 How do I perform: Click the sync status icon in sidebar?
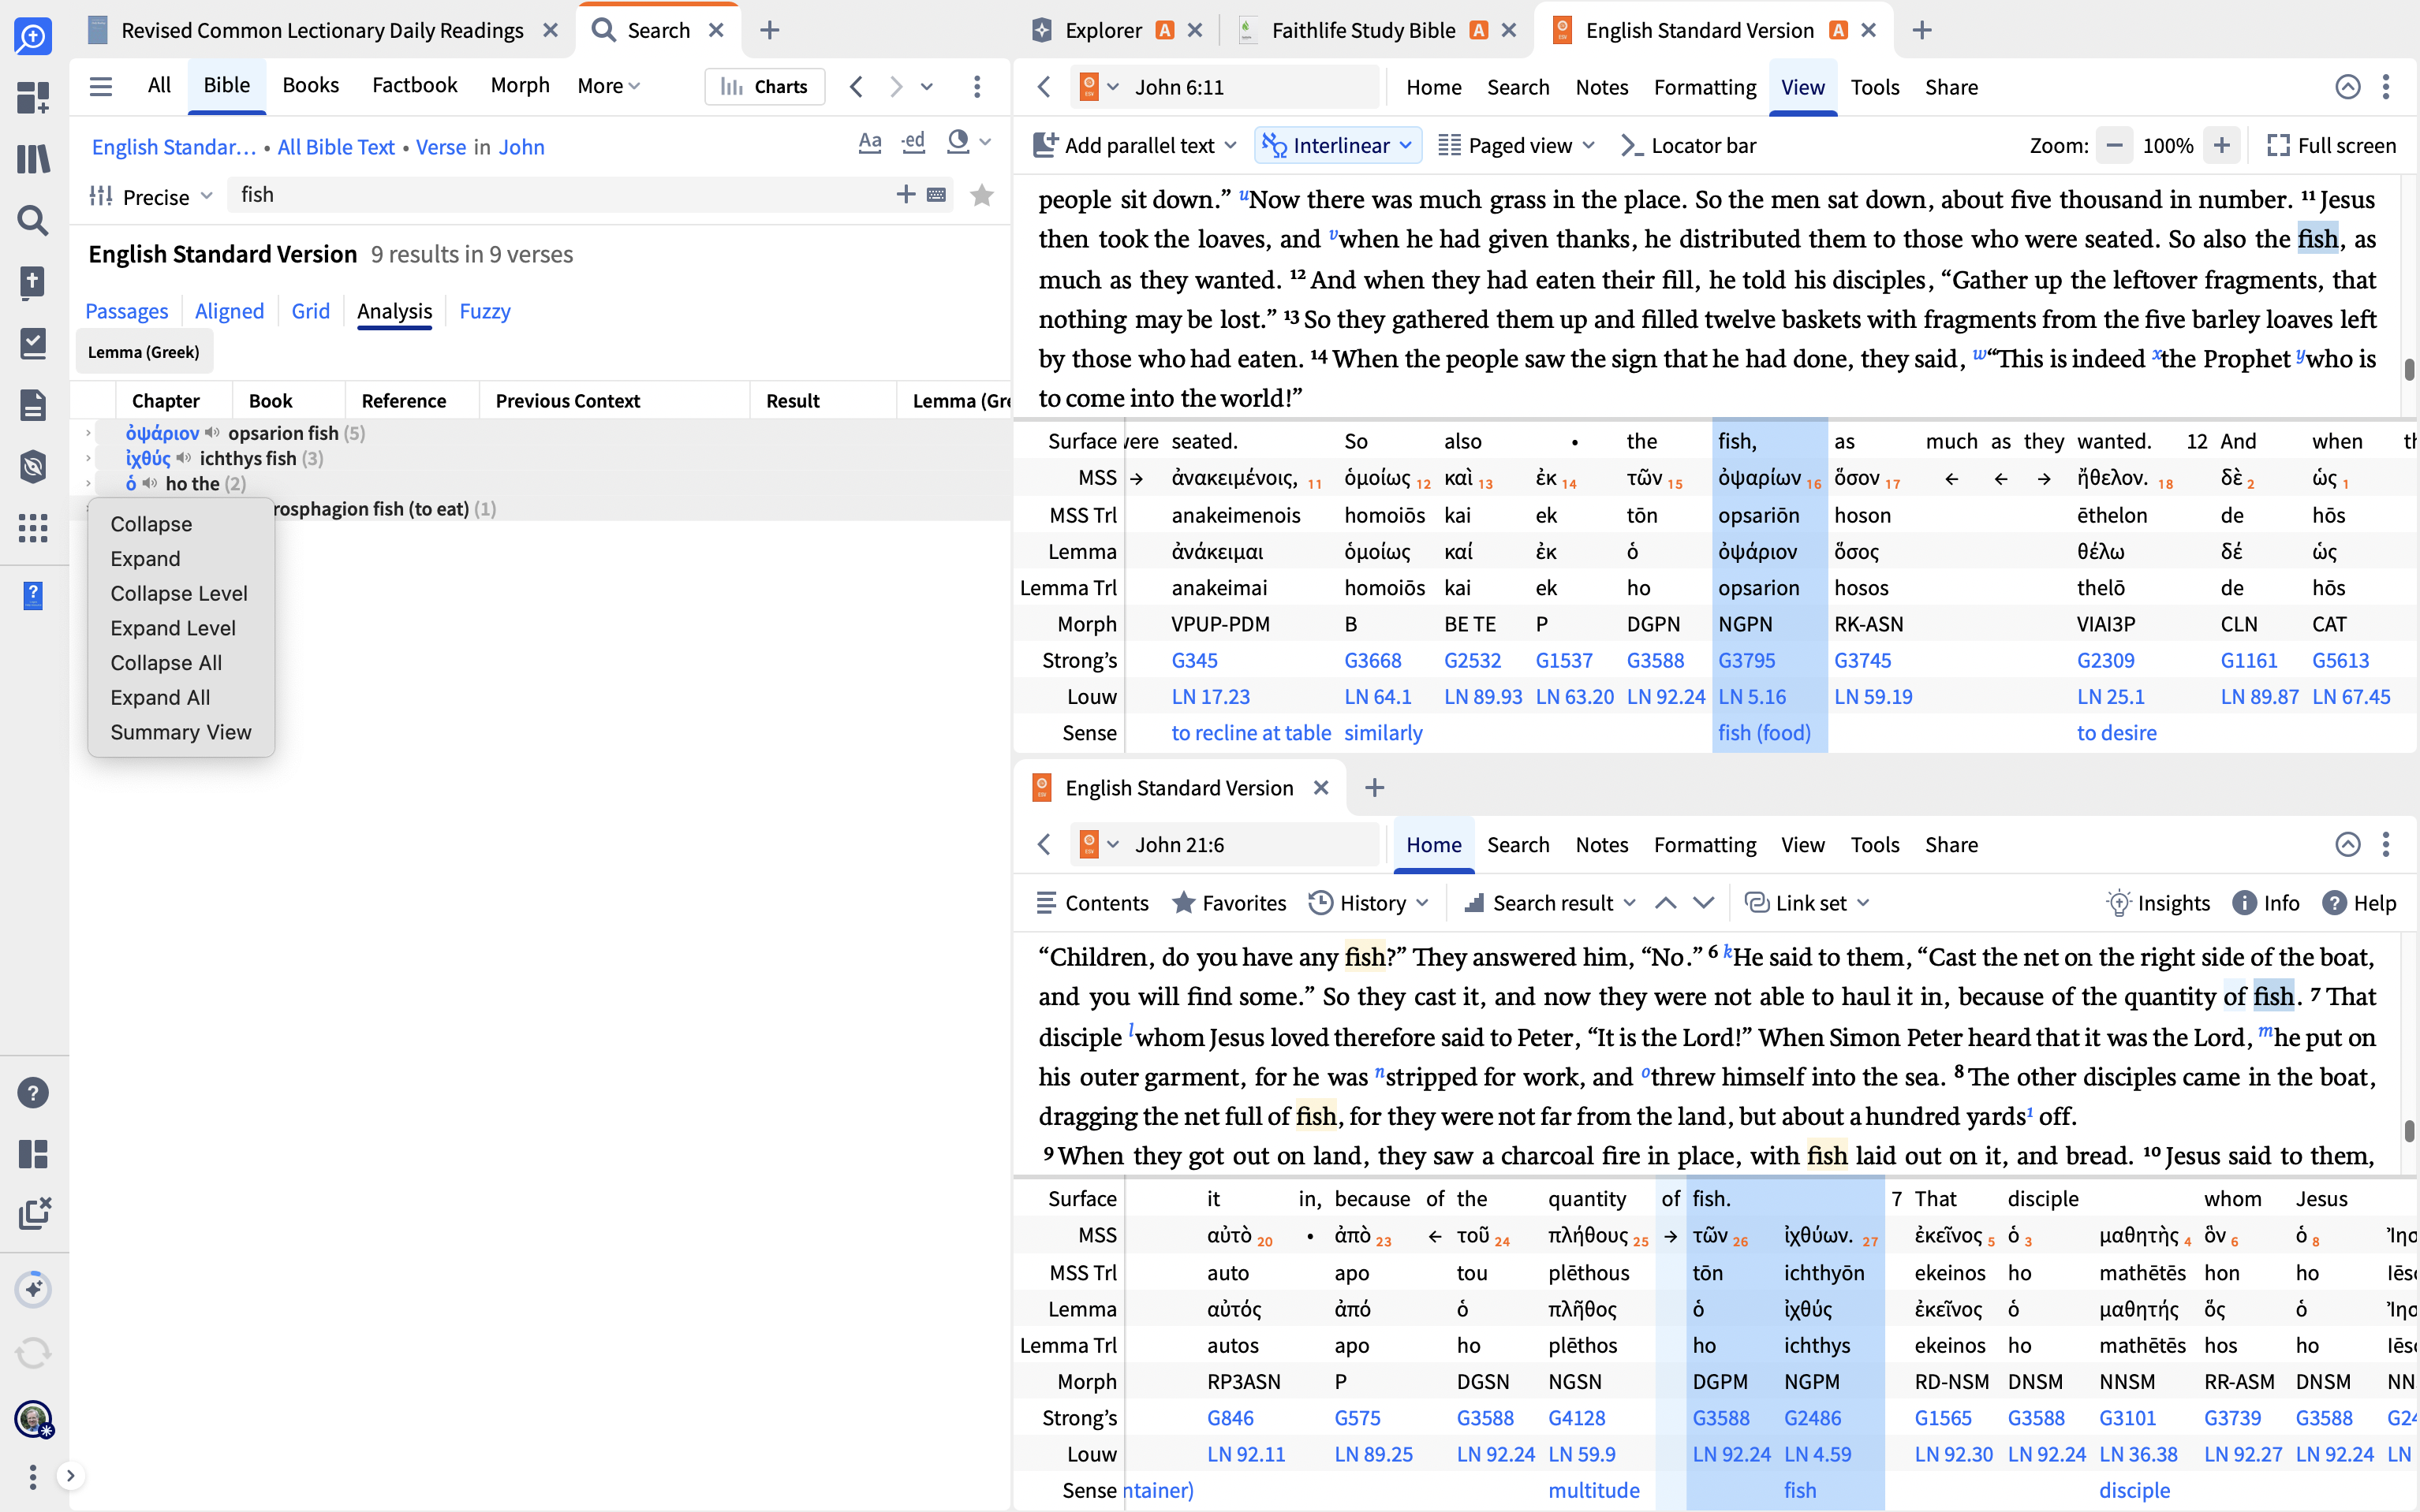pos(33,1353)
